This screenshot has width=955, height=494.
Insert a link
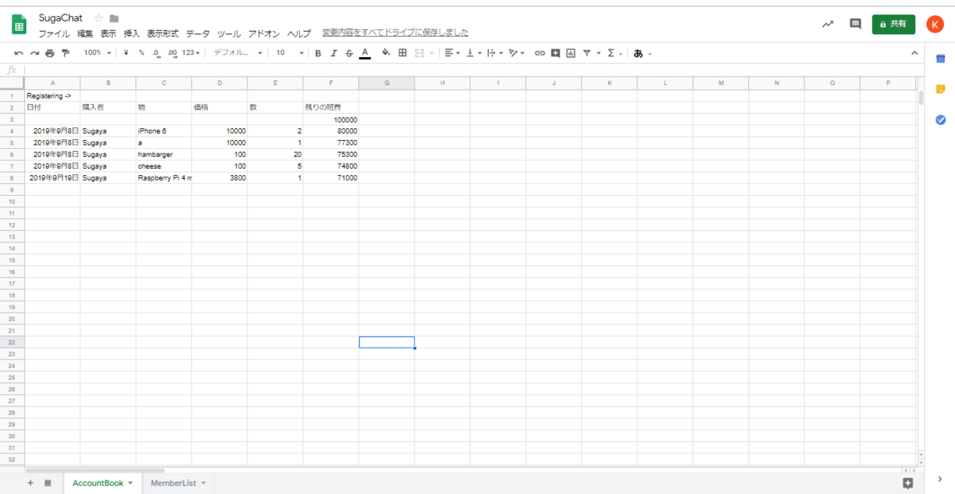[540, 53]
